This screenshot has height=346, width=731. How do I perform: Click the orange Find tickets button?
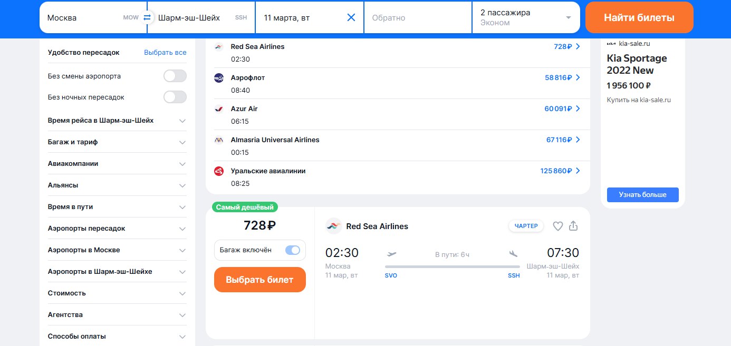[x=639, y=17]
